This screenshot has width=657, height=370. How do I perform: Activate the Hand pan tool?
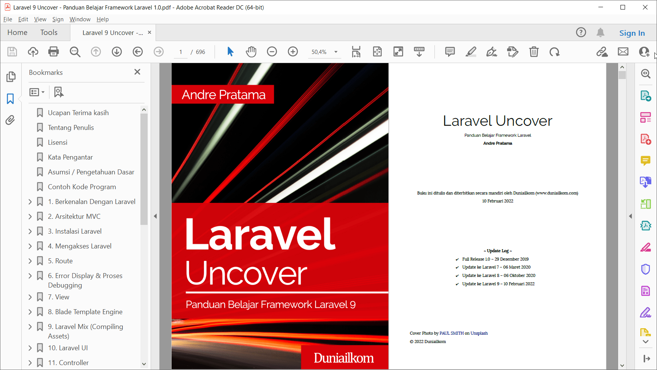point(251,52)
